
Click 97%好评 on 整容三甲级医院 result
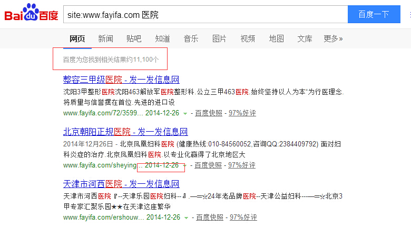pos(242,113)
